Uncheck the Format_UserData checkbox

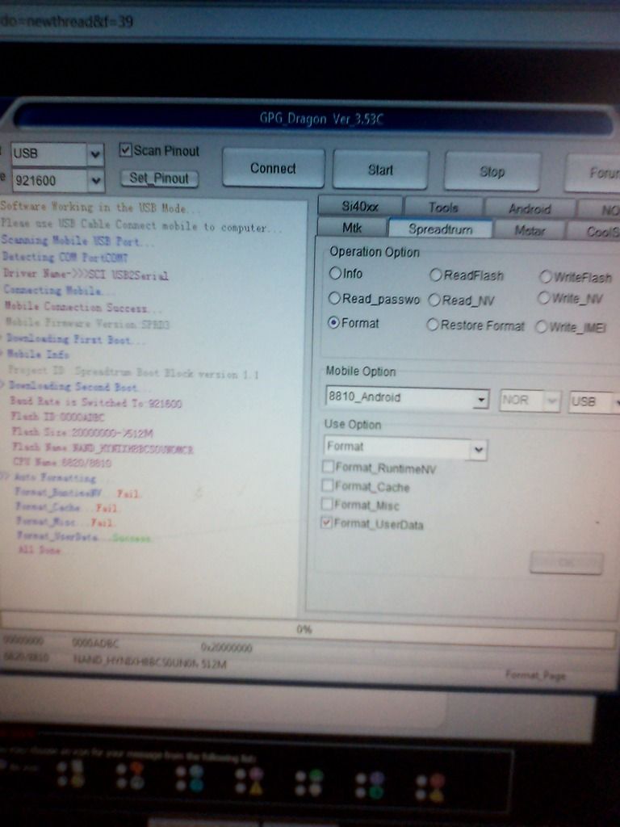pyautogui.click(x=328, y=523)
